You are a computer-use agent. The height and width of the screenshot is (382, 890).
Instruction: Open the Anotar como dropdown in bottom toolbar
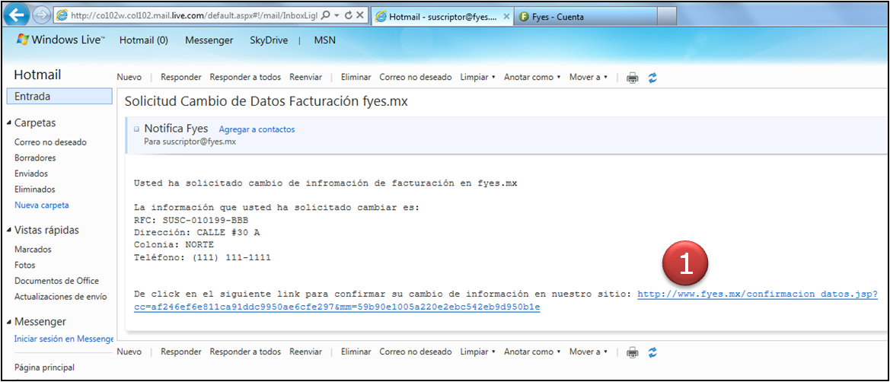[x=532, y=352]
